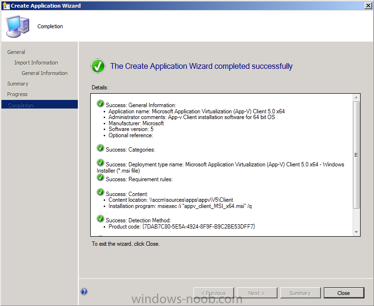Click green check beside Success: Detection Method
This screenshot has width=374, height=306.
point(100,219)
